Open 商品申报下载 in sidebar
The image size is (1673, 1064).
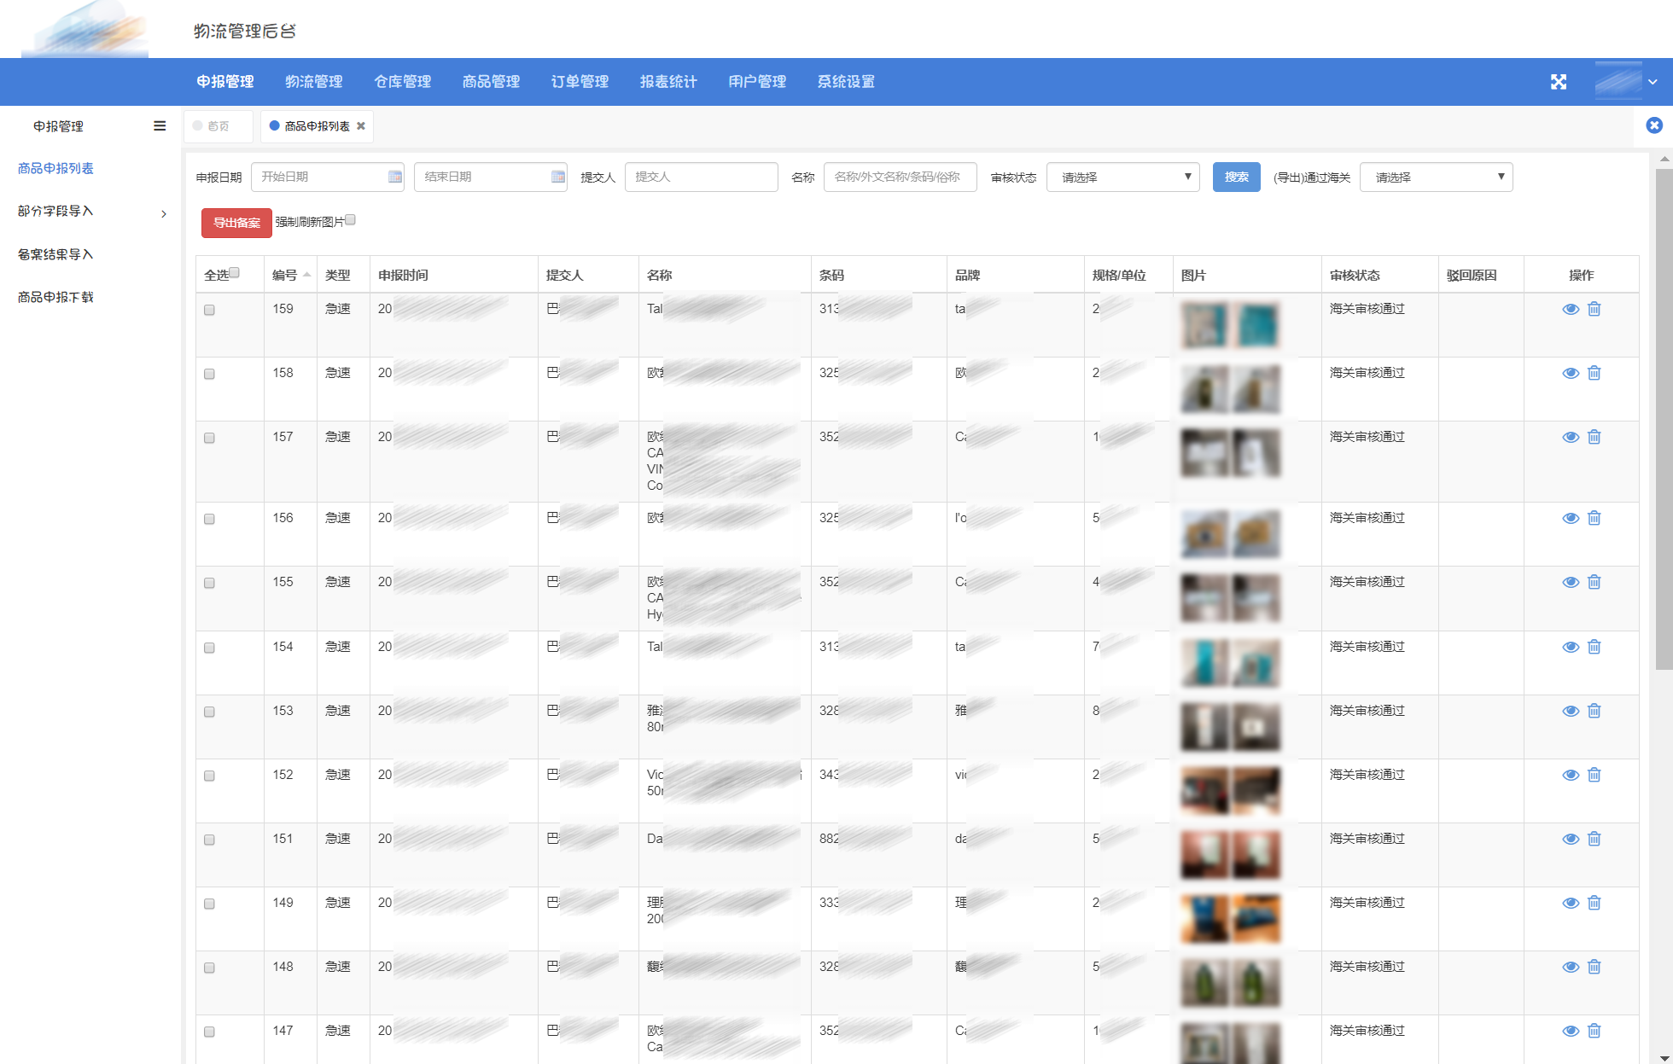[55, 297]
